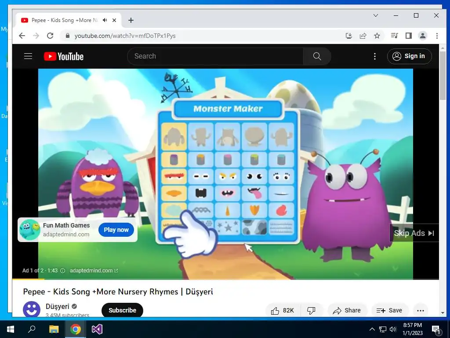The height and width of the screenshot is (338, 450).
Task: Skip the ad with Skip Ads
Action: point(414,233)
